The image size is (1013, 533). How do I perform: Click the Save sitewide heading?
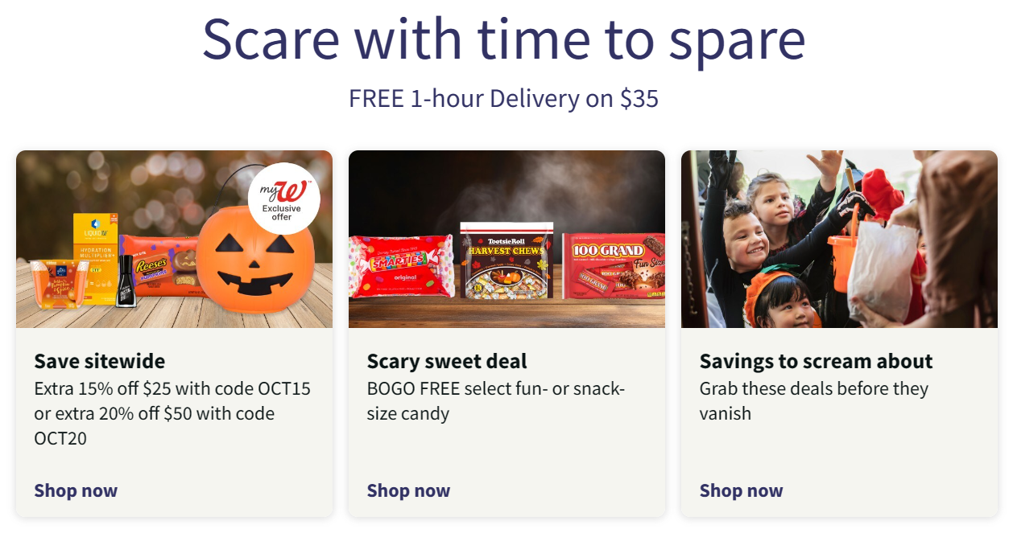coord(100,361)
